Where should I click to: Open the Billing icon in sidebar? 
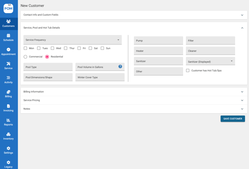tap(8, 92)
